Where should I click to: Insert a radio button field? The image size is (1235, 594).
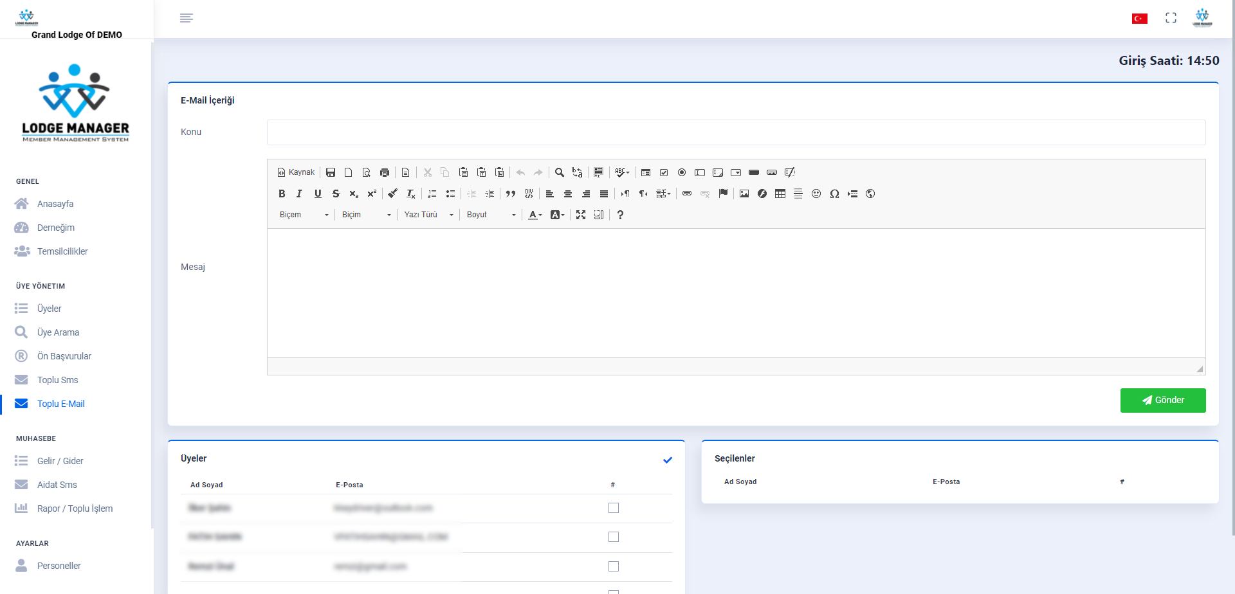pos(682,172)
